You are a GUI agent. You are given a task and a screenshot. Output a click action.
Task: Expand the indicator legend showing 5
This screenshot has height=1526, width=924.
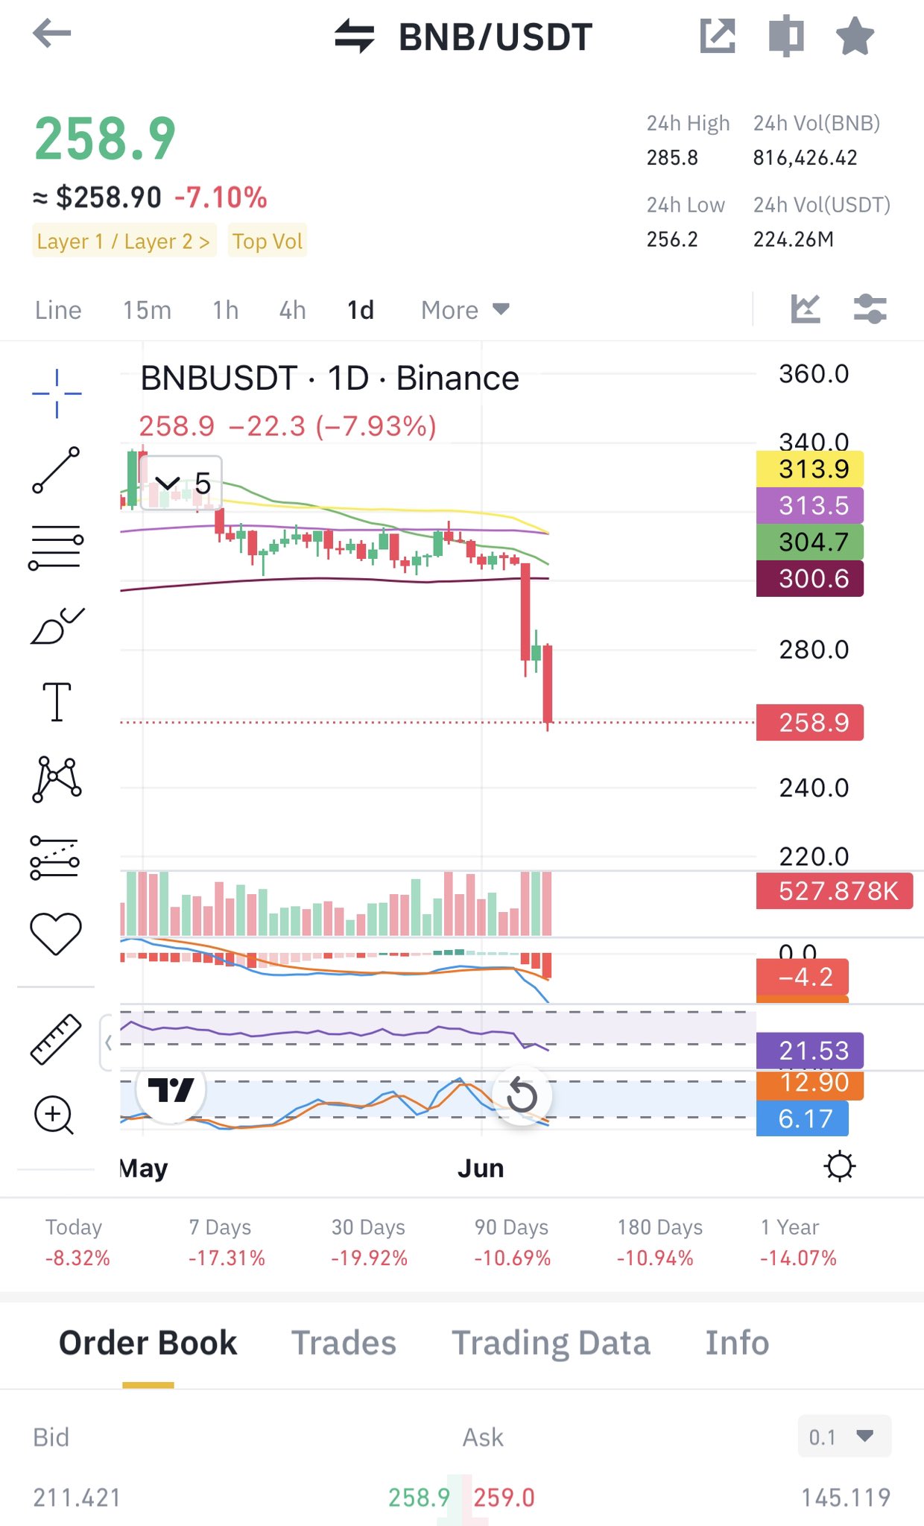(x=181, y=483)
